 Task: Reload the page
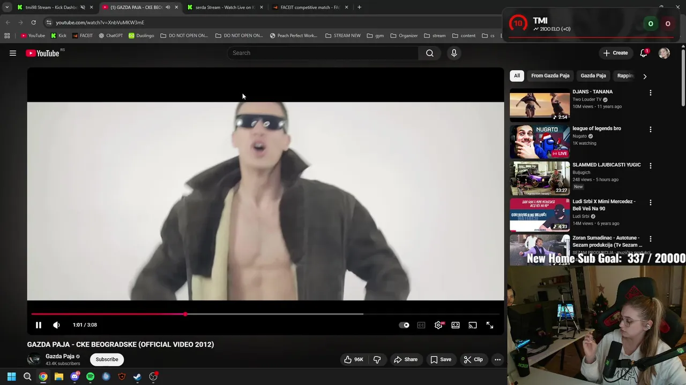[x=33, y=22]
